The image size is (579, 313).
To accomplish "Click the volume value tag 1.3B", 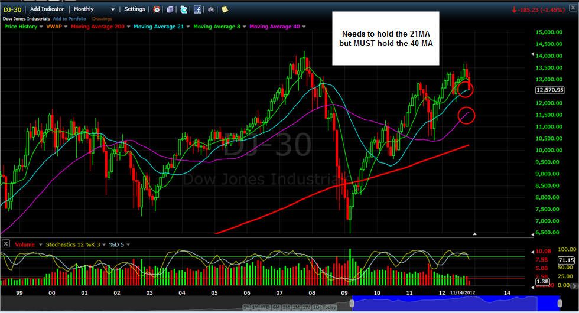I will pyautogui.click(x=542, y=282).
